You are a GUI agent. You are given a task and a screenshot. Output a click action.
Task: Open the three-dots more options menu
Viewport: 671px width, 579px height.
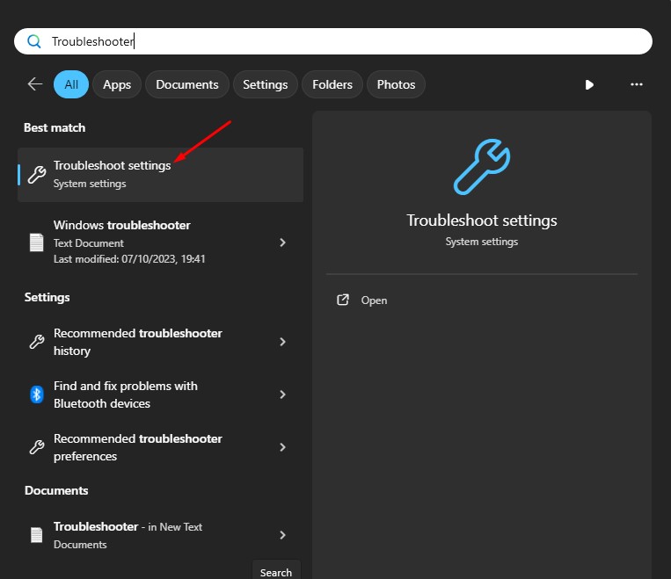click(637, 84)
